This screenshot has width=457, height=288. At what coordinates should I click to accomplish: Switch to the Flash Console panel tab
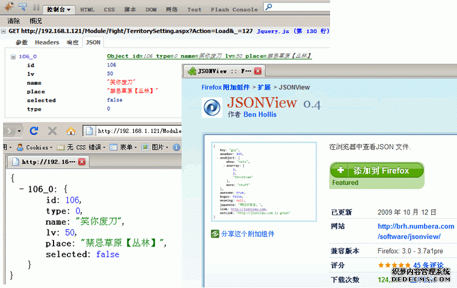tap(234, 9)
